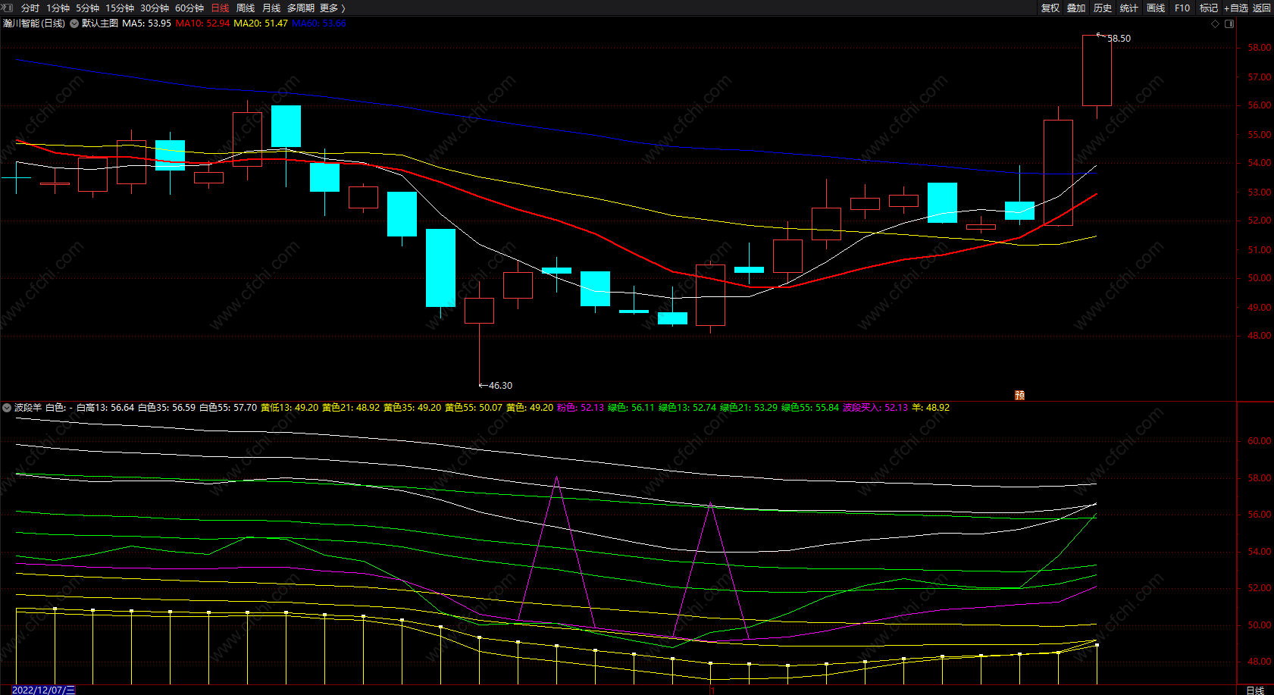Click the 50.00 main chart axis label
1274x695 pixels.
[x=1259, y=278]
